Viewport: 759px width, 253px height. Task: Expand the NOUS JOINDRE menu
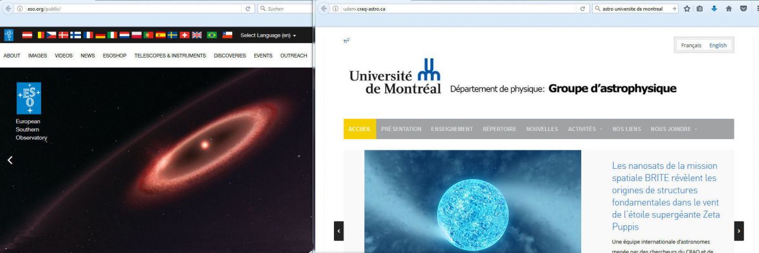(674, 129)
